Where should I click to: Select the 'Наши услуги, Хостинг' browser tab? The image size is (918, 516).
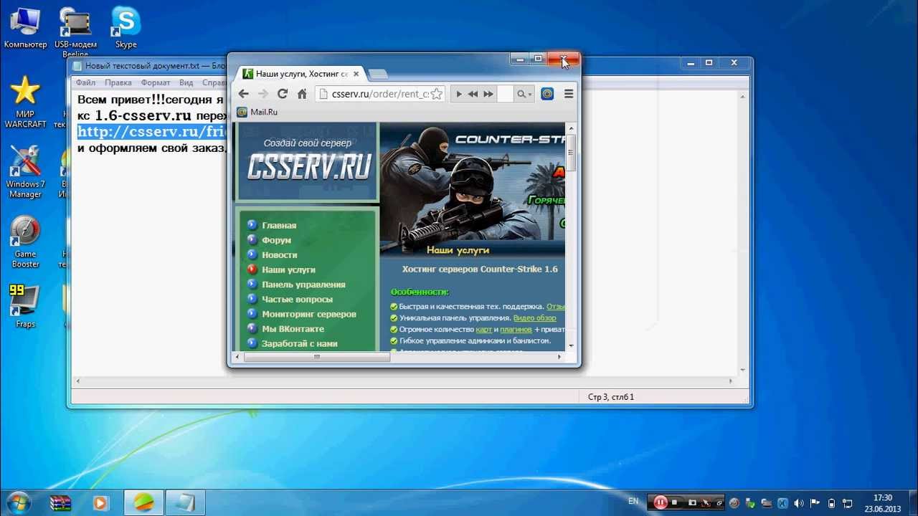coord(301,74)
